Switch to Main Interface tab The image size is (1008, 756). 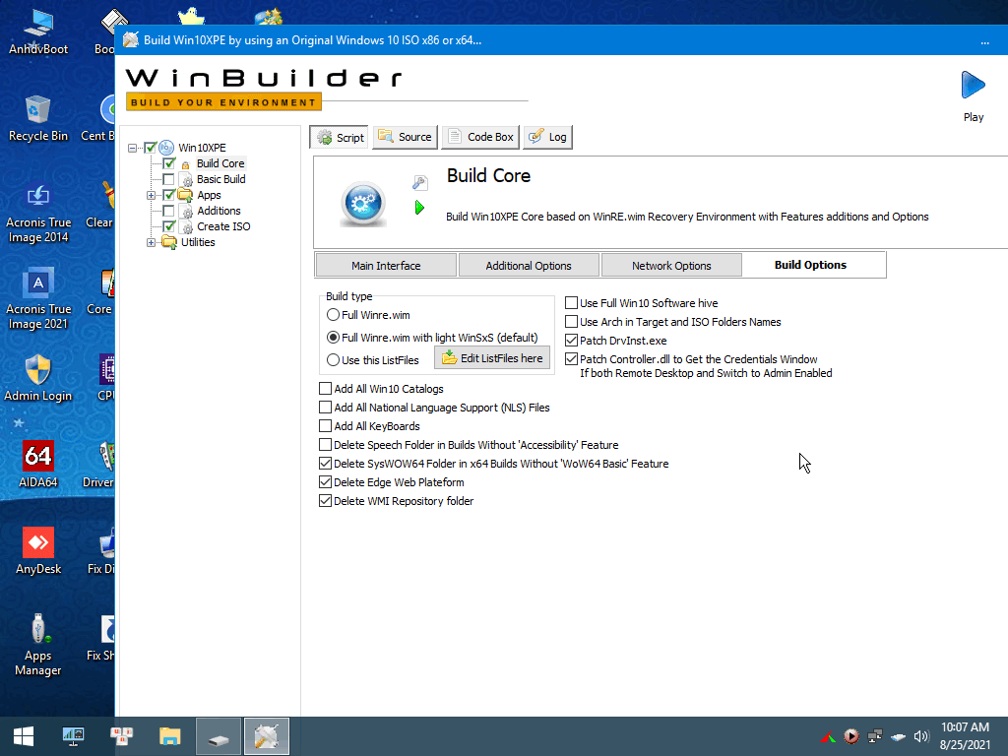(386, 266)
